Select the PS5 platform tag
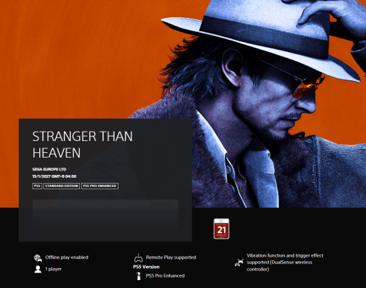The image size is (366, 288). click(x=37, y=186)
